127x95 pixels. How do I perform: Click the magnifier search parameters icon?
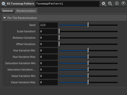point(110,4)
